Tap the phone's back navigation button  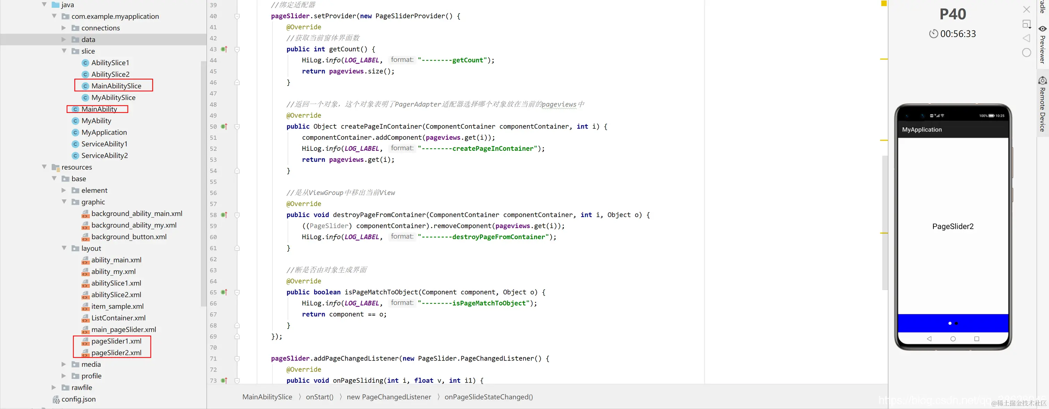[x=929, y=339]
